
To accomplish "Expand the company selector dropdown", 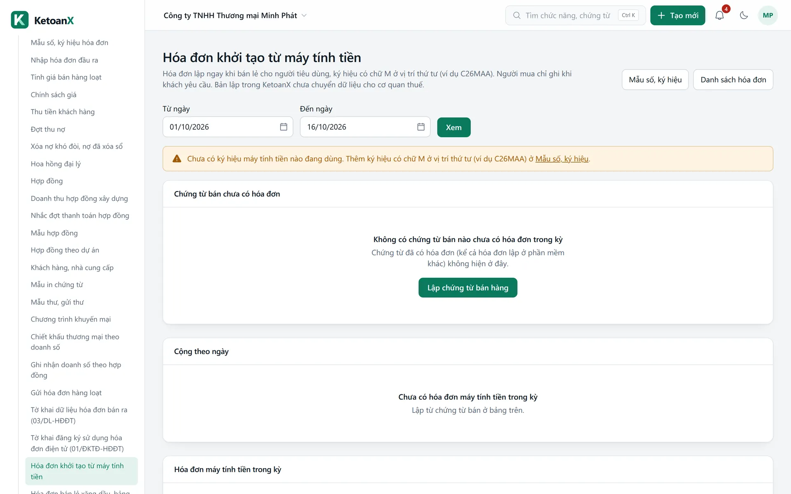I will point(235,16).
